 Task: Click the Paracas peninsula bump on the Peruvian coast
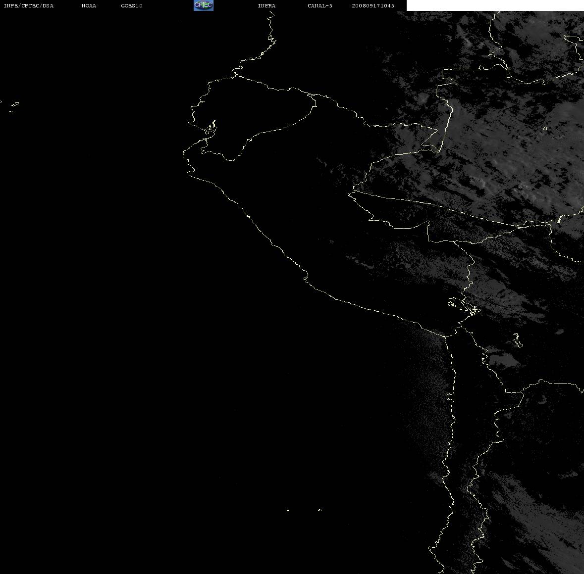pyautogui.click(x=306, y=278)
